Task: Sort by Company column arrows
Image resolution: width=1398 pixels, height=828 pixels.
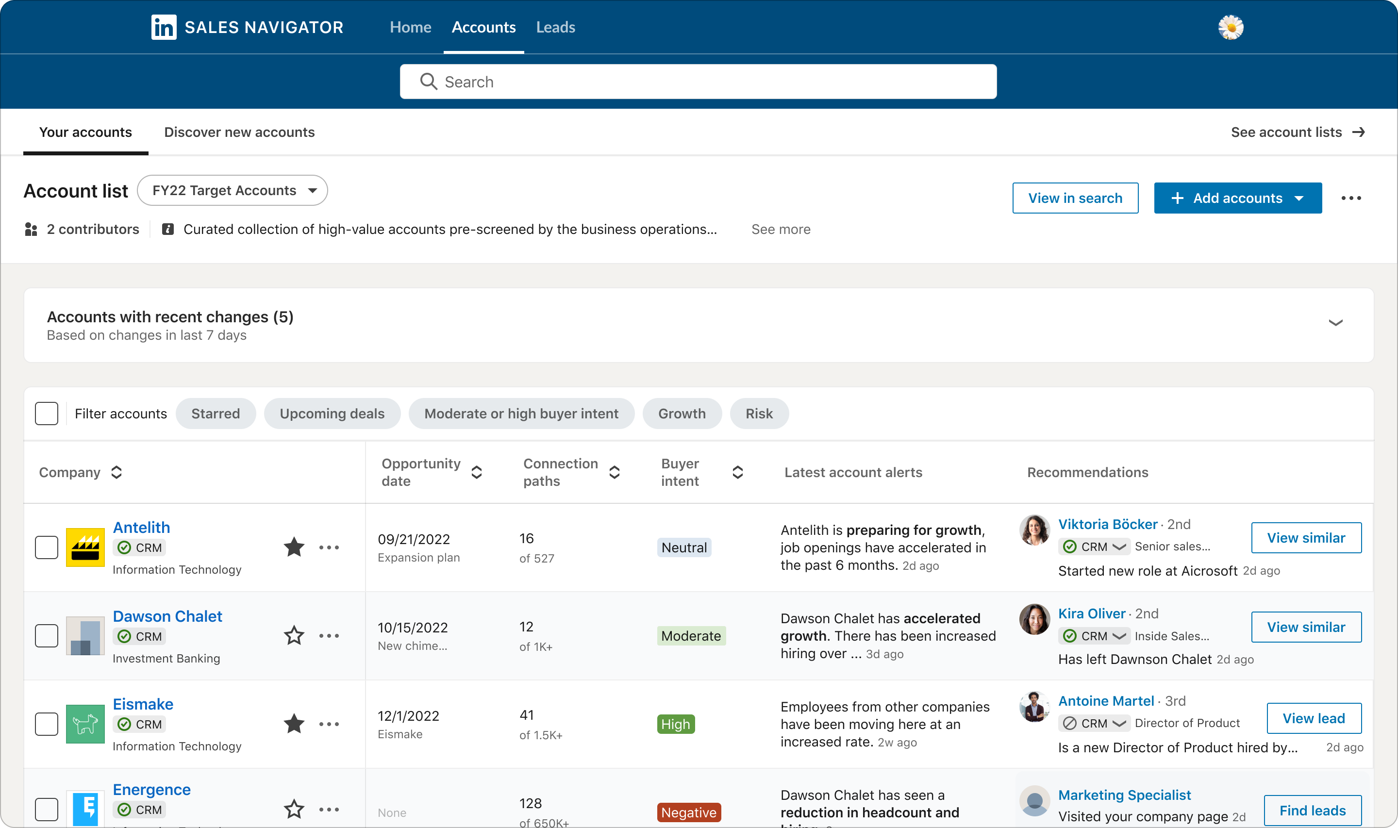Action: point(116,472)
